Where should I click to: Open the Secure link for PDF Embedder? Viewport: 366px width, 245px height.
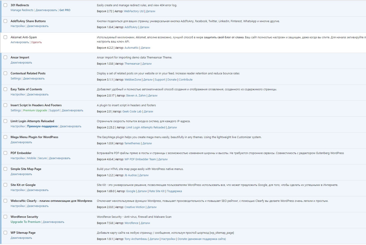43,158
